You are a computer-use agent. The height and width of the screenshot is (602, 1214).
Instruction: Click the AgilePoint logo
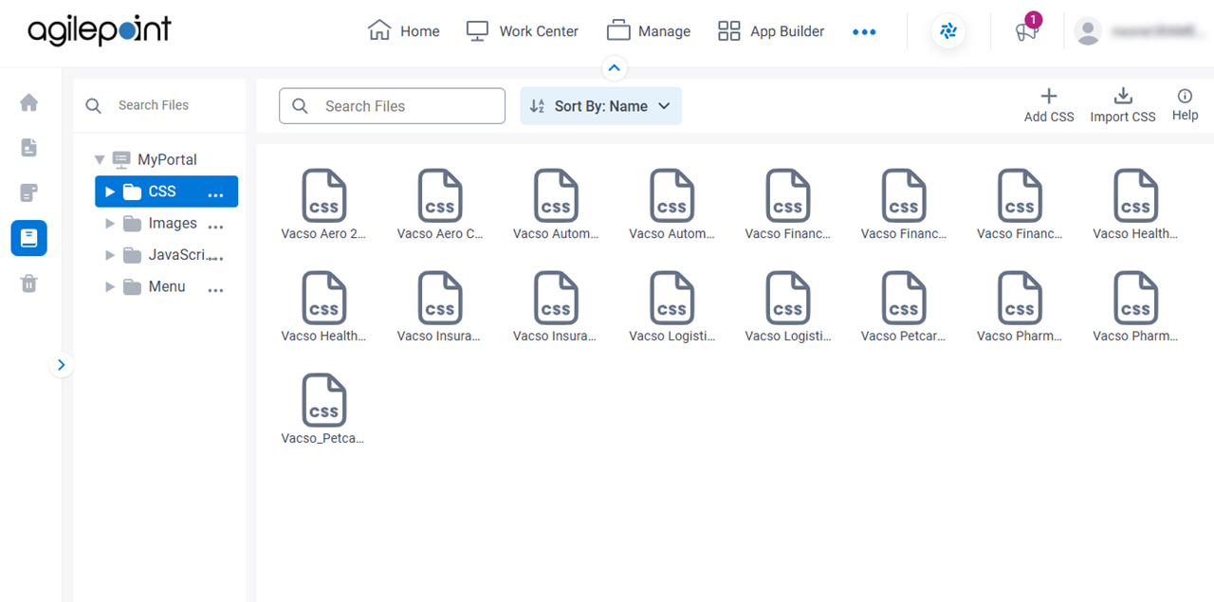(x=100, y=30)
